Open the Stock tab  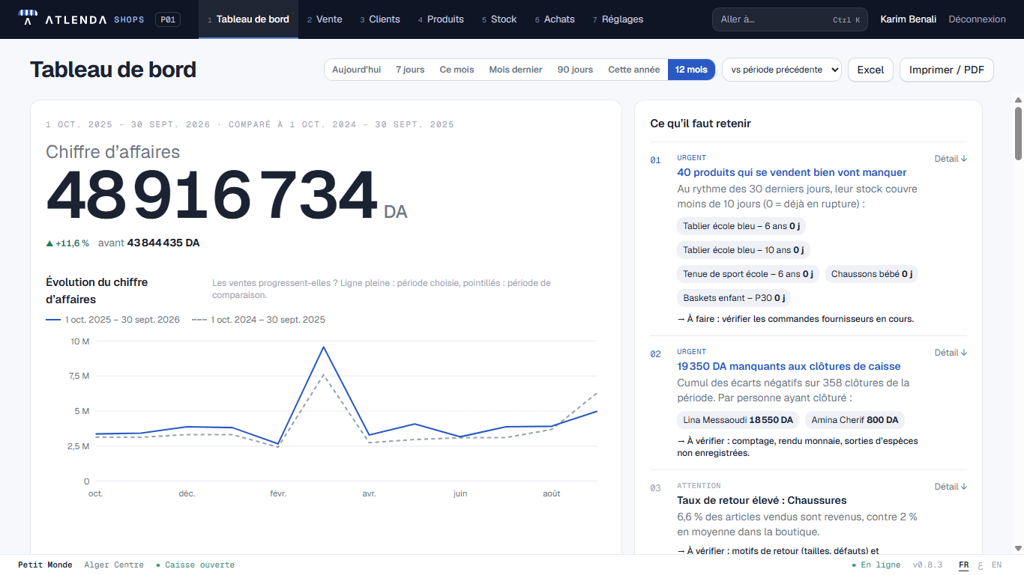[x=499, y=19]
